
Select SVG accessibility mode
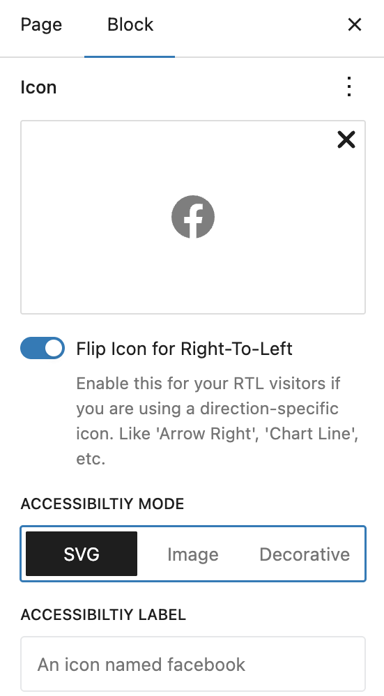[82, 554]
